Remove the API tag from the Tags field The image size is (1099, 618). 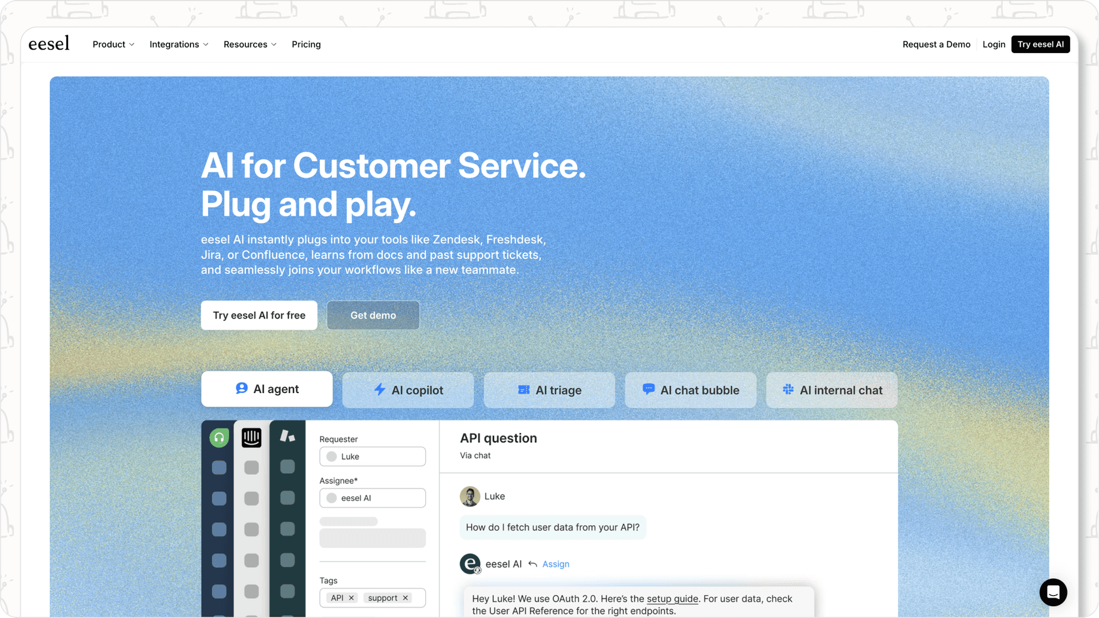pos(351,597)
